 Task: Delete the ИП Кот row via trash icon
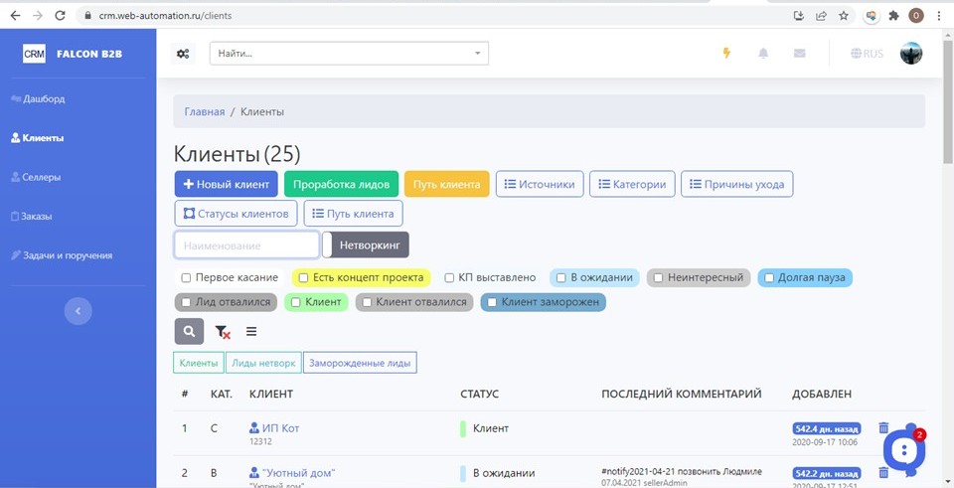pos(883,428)
